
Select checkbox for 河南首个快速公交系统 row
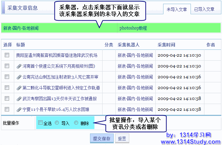(7, 66)
